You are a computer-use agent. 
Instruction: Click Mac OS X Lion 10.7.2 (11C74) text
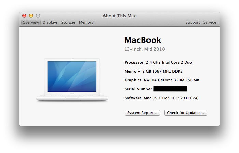(x=171, y=98)
